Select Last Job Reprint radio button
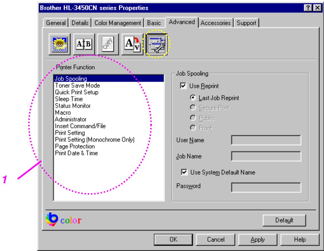This screenshot has height=251, width=324. pos(193,97)
